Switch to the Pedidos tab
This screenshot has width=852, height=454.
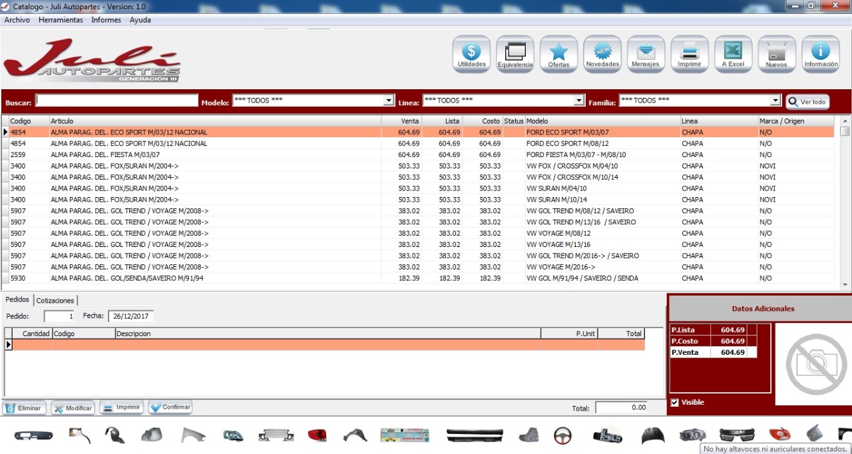17,300
